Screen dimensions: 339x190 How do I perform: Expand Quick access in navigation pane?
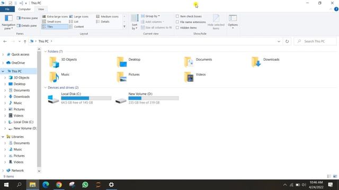(x=3, y=54)
